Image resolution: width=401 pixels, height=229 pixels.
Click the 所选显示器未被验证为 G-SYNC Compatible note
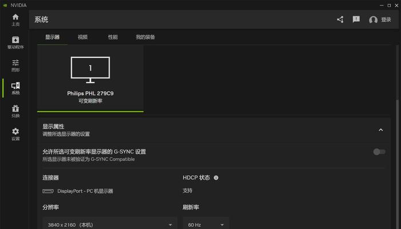point(89,159)
